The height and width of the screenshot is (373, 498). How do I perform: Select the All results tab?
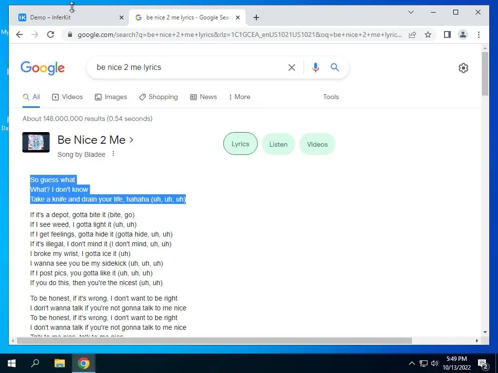[31, 97]
